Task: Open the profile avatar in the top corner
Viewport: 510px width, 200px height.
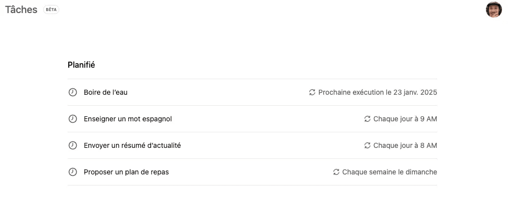Action: tap(494, 10)
